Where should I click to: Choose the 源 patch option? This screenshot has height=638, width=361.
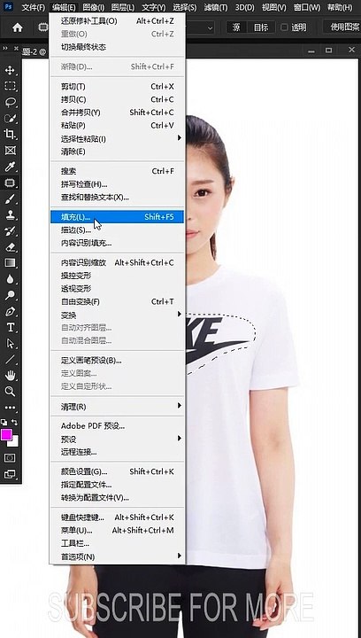236,27
